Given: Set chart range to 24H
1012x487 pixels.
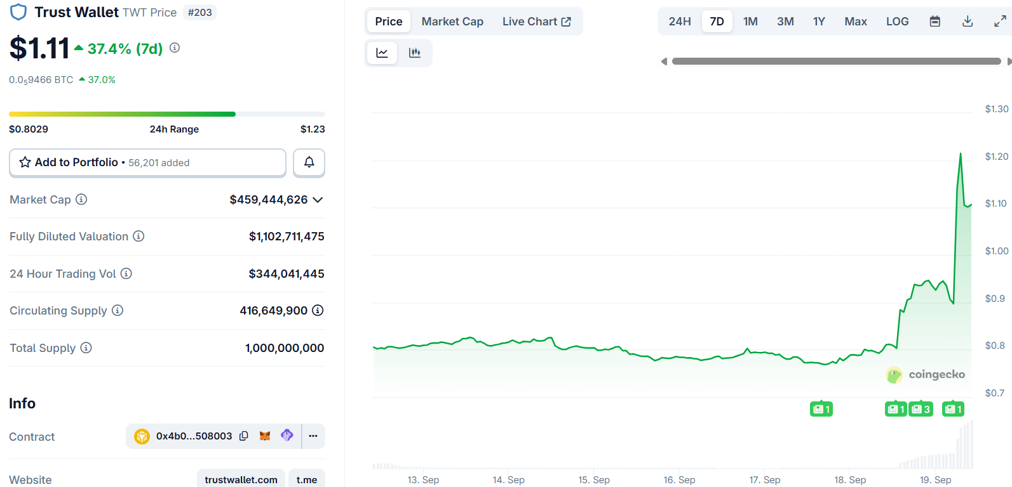Looking at the screenshot, I should (x=680, y=22).
